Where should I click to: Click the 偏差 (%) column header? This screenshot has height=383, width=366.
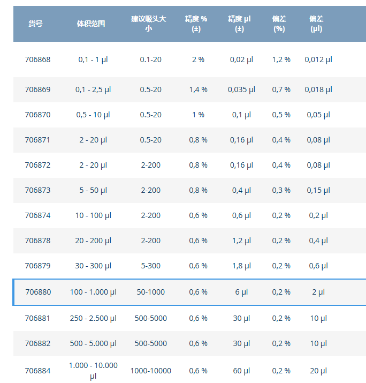pyautogui.click(x=279, y=24)
